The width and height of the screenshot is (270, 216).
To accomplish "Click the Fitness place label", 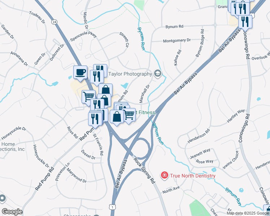I will [145, 112].
